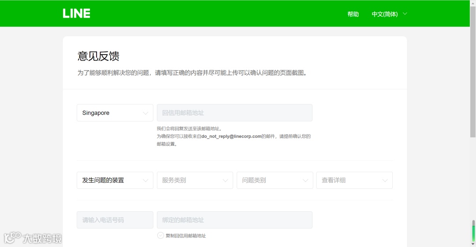Click the scrollbar's down arrow

click(x=473, y=244)
